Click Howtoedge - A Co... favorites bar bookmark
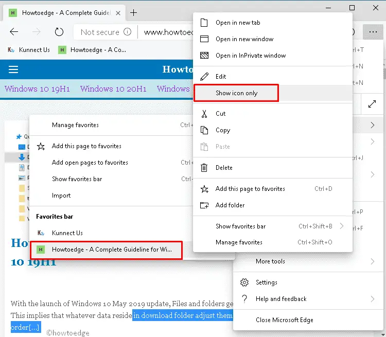Screen dimensions: 386x337 click(x=92, y=50)
